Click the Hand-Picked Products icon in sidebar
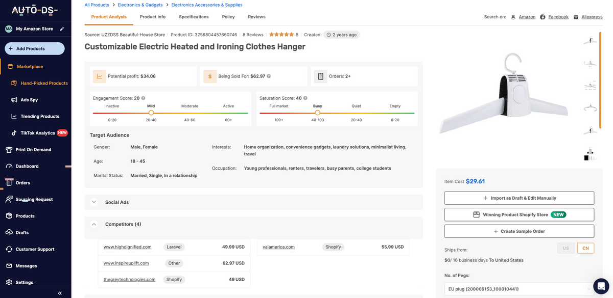 pos(14,83)
